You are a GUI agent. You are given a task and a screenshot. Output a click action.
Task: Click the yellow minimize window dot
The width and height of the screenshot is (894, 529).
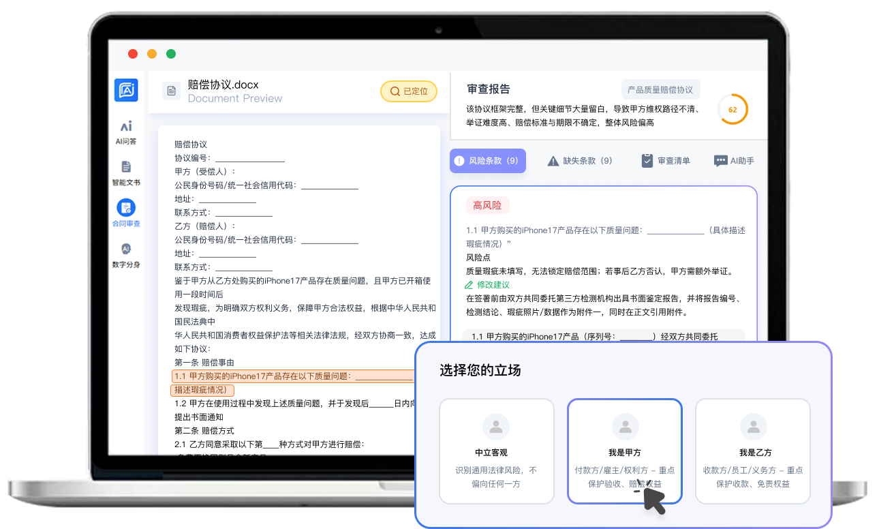[152, 54]
